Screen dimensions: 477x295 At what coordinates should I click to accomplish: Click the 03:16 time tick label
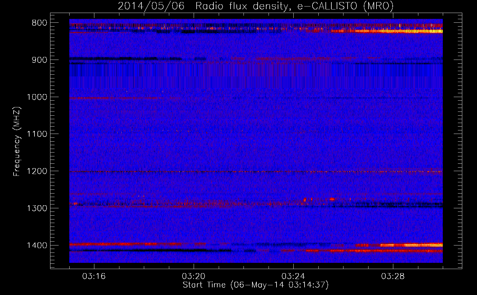pyautogui.click(x=94, y=276)
